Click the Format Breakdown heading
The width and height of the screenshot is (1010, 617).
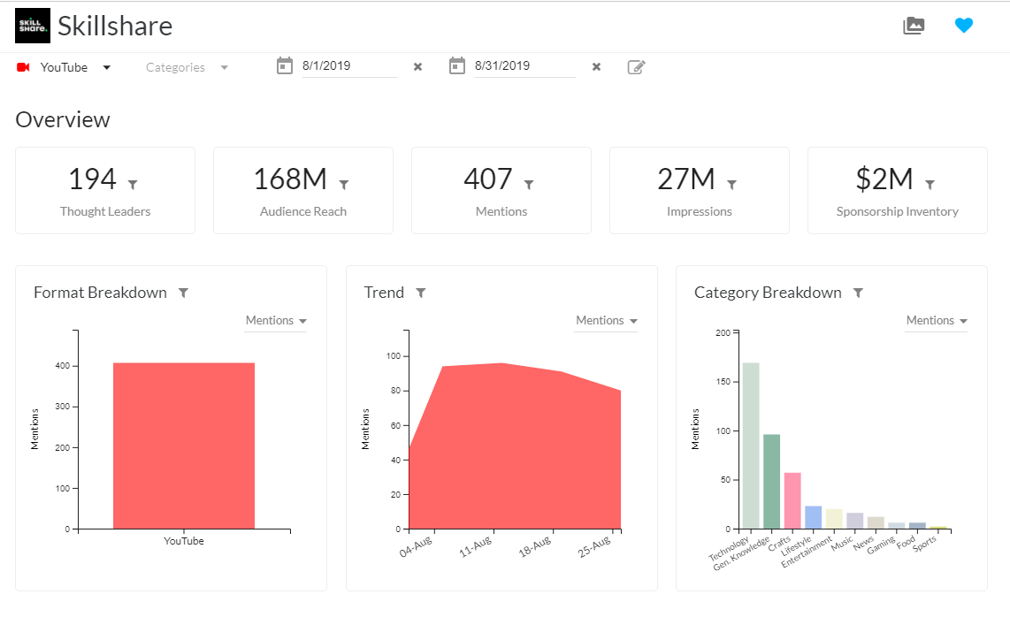pyautogui.click(x=100, y=293)
